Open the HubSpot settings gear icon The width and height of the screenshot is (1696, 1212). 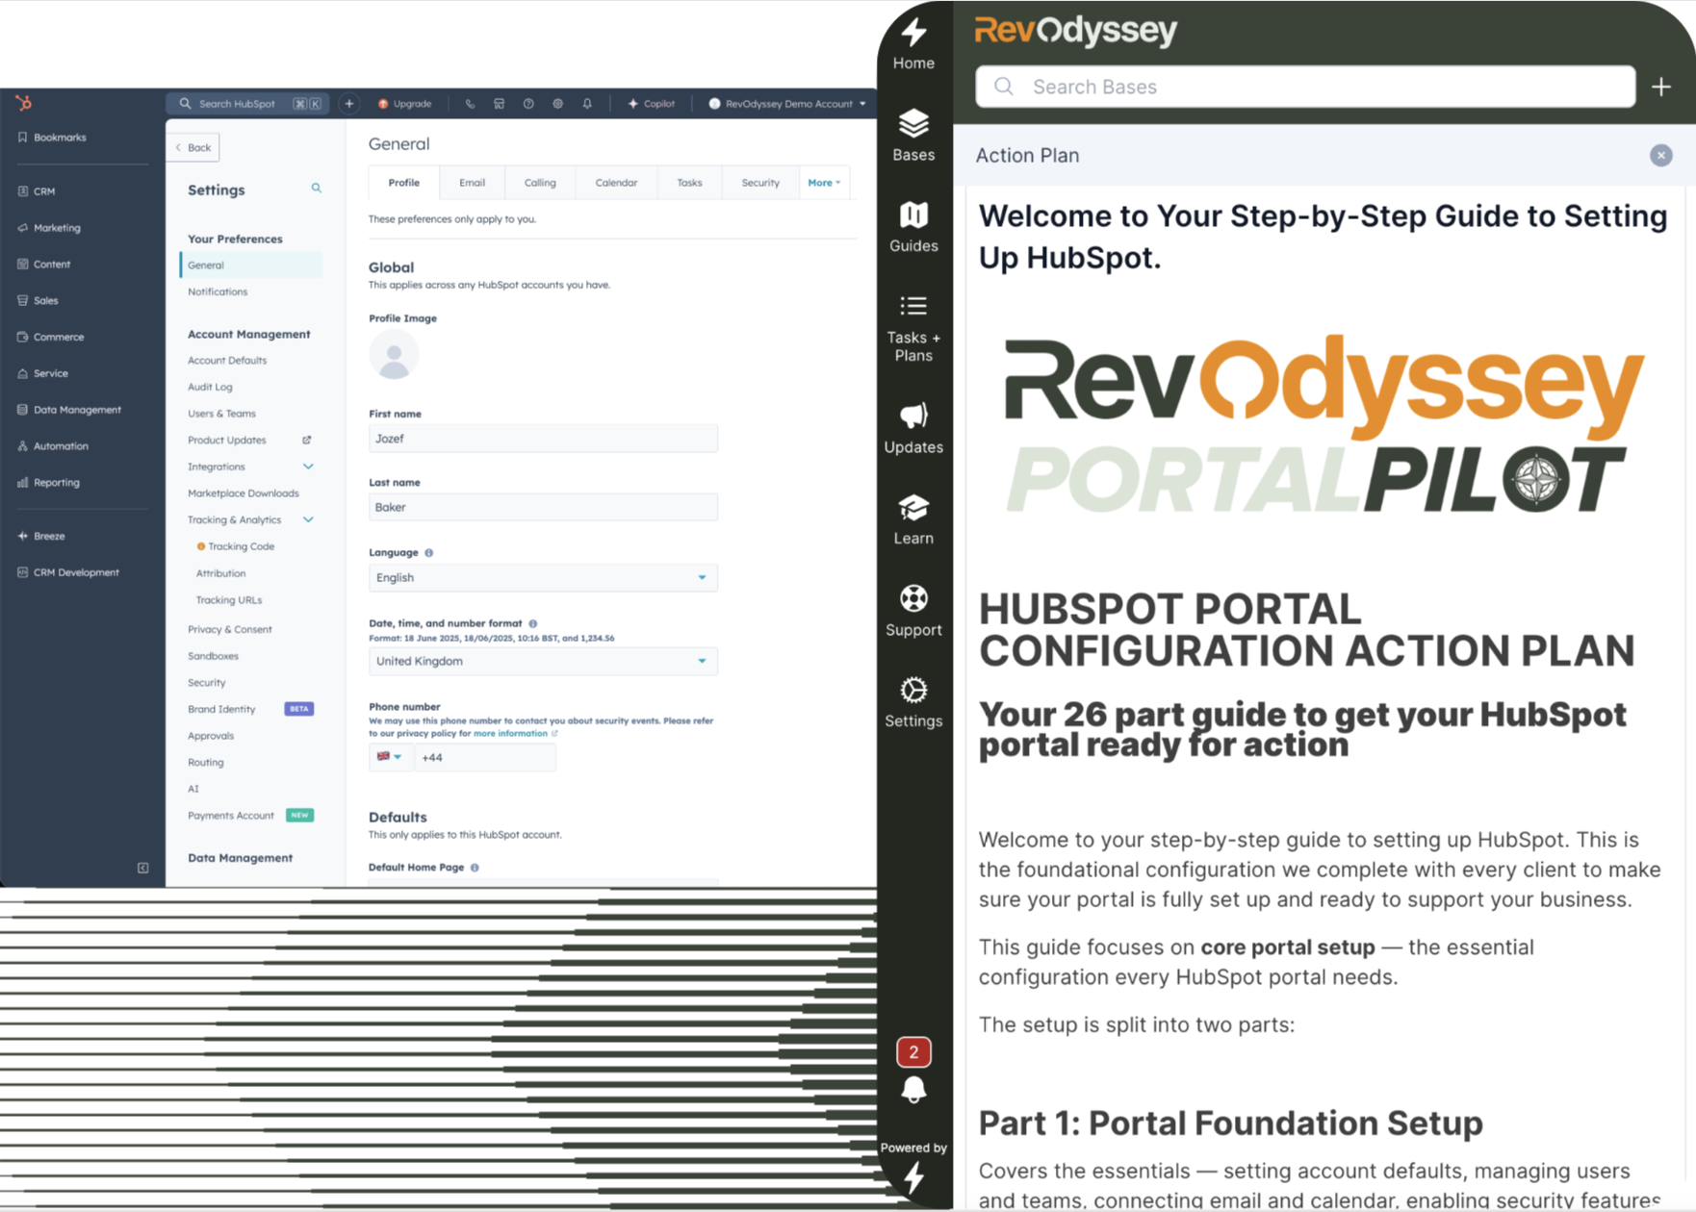[x=557, y=104]
